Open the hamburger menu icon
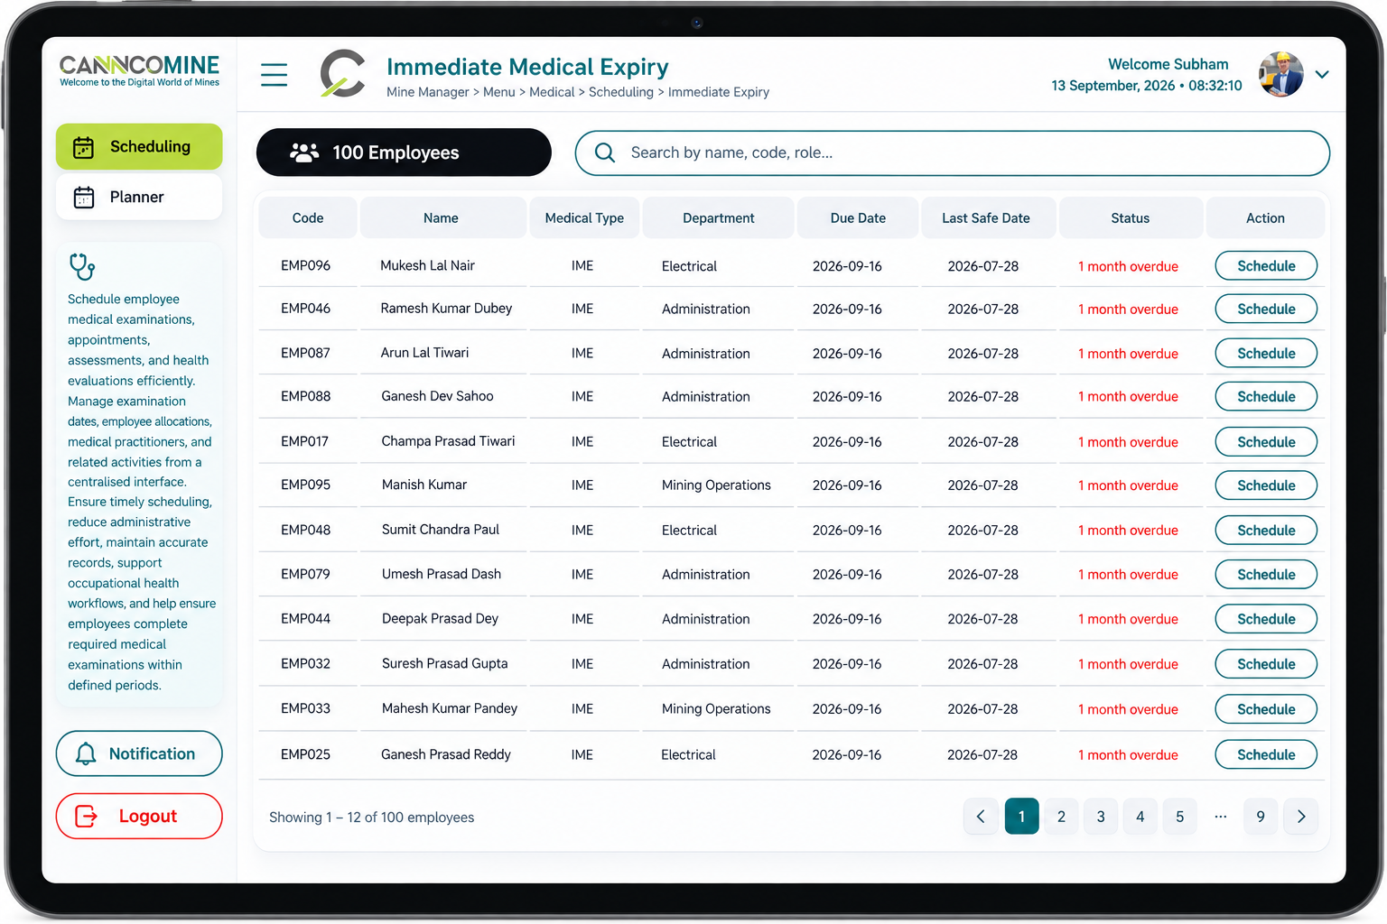The height and width of the screenshot is (924, 1387). tap(274, 74)
